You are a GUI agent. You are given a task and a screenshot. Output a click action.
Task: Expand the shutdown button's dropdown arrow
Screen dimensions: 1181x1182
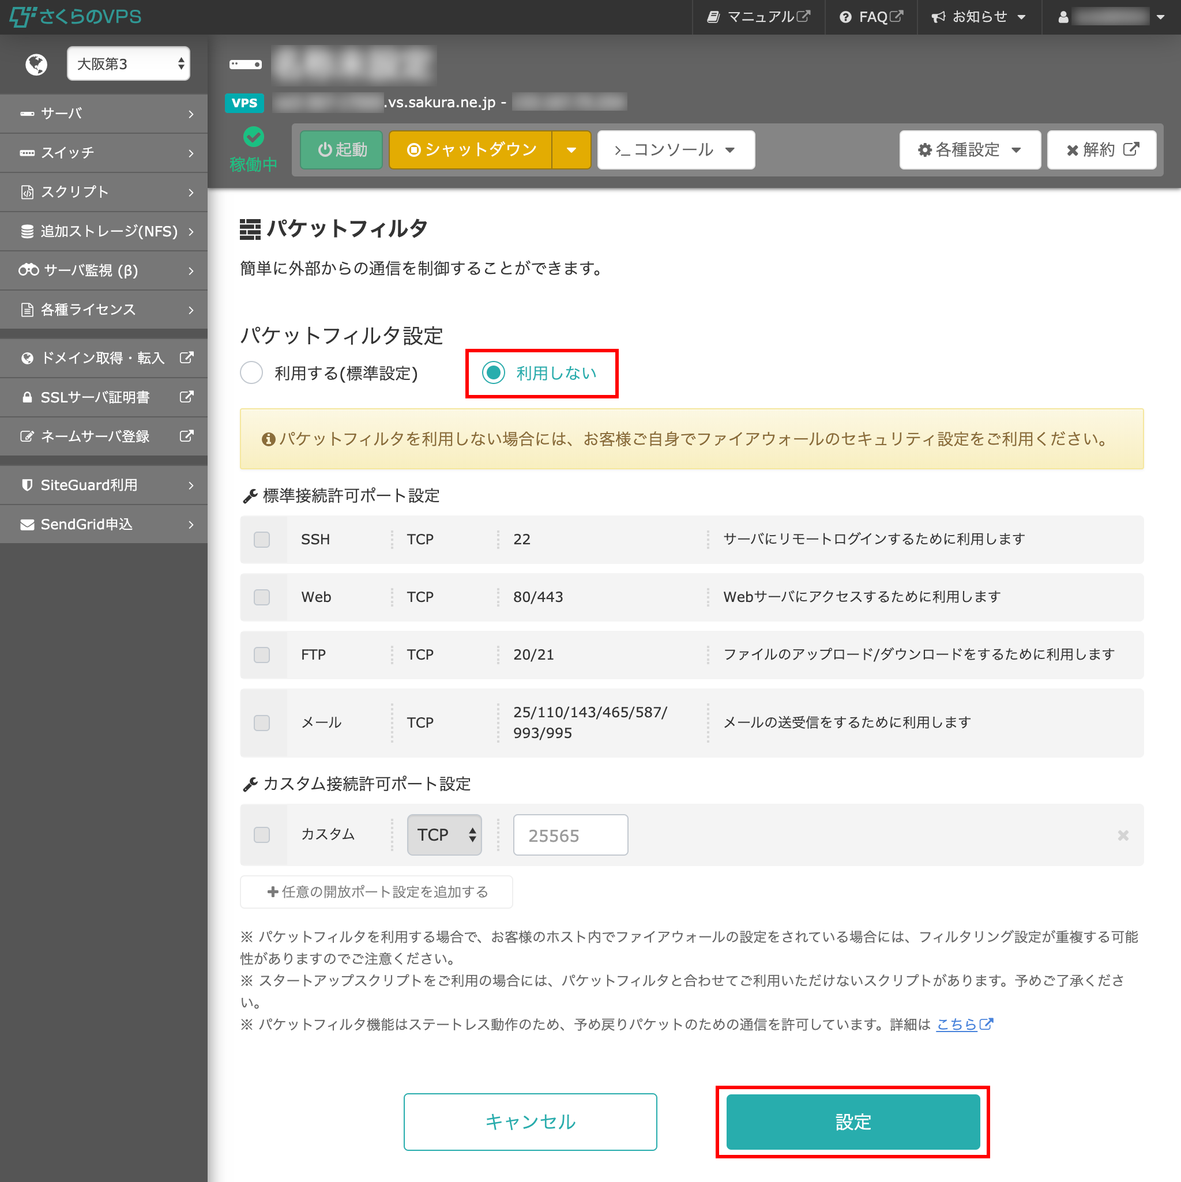571,150
